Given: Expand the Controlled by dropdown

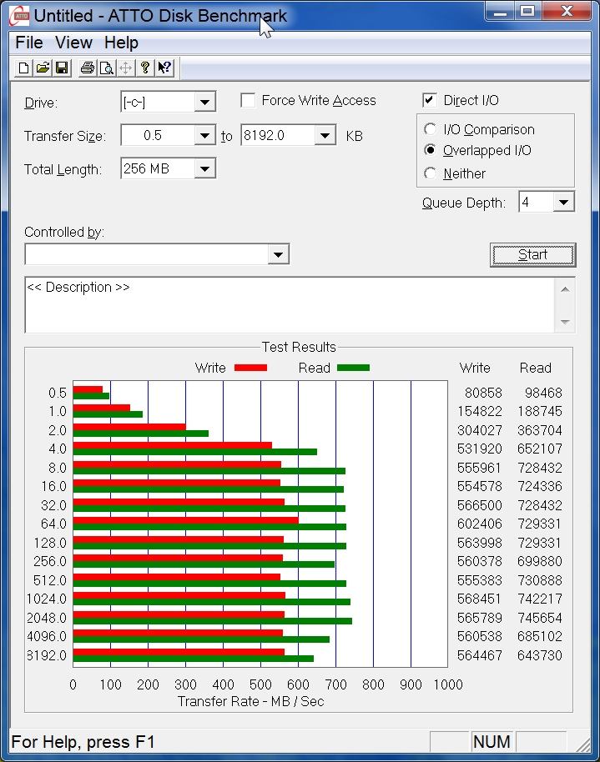Looking at the screenshot, I should point(279,254).
